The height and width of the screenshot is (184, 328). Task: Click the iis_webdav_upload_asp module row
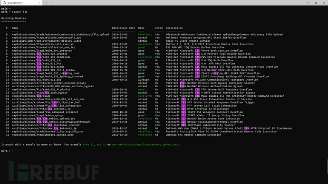[146, 119]
